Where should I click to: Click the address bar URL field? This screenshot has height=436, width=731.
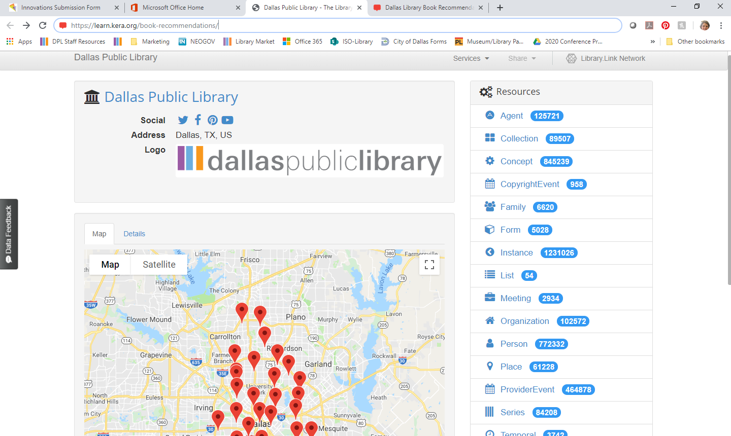(338, 25)
